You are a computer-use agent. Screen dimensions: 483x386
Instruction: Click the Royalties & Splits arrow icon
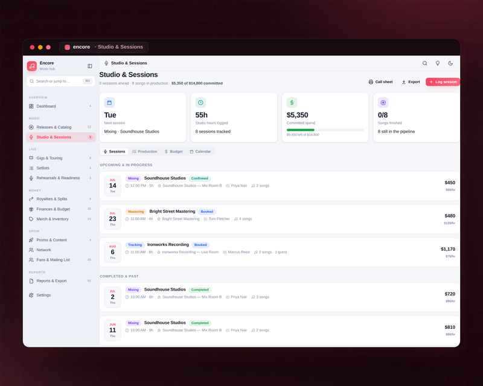[x=31, y=199]
